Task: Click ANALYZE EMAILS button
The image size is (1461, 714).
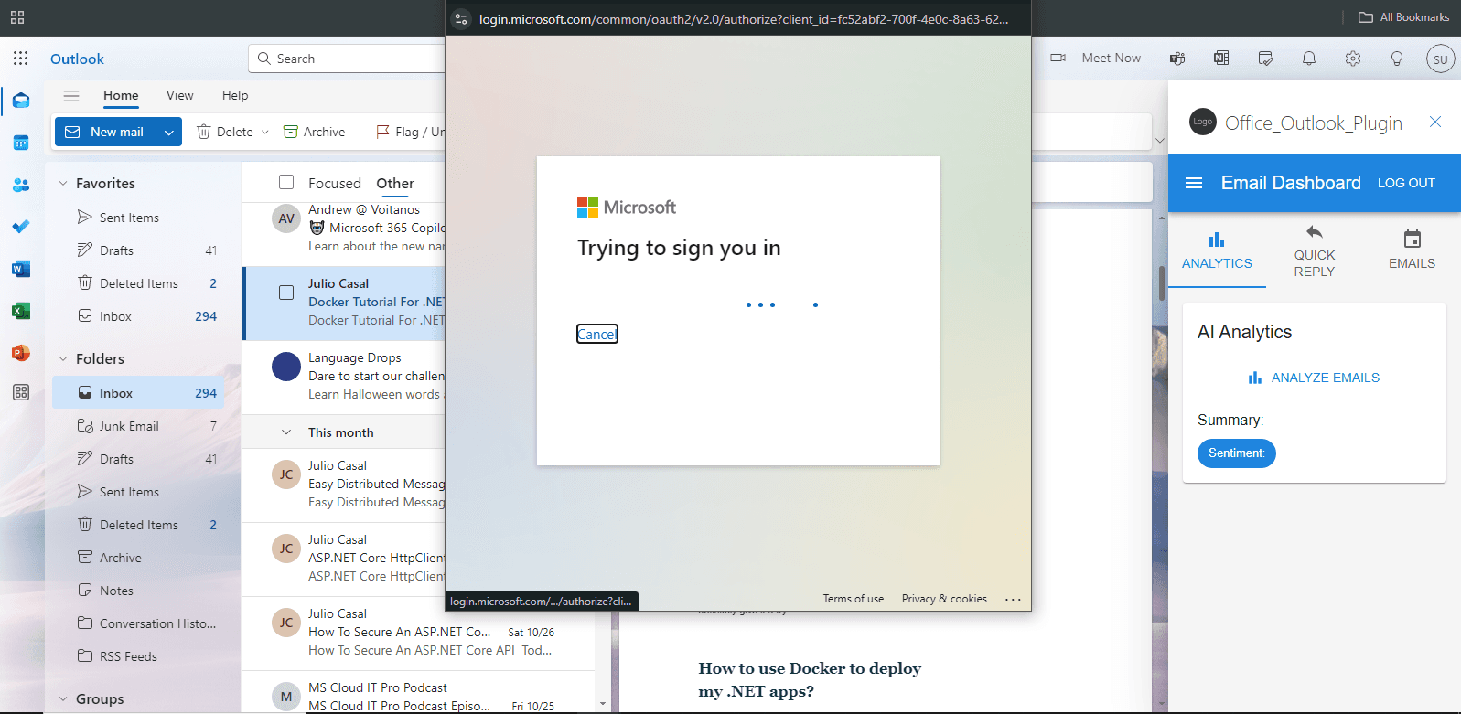Action: 1314,378
